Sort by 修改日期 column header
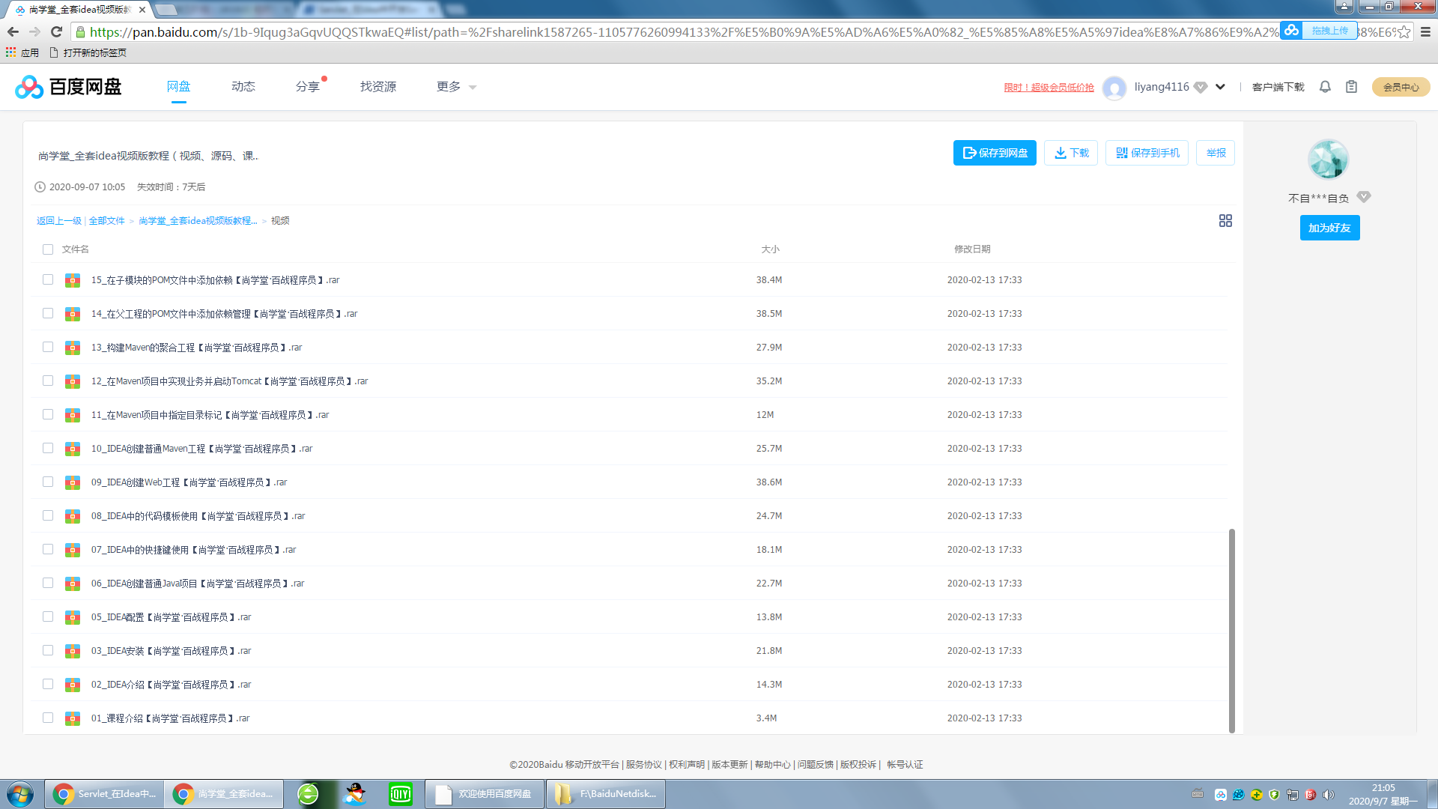Image resolution: width=1438 pixels, height=809 pixels. (x=972, y=249)
